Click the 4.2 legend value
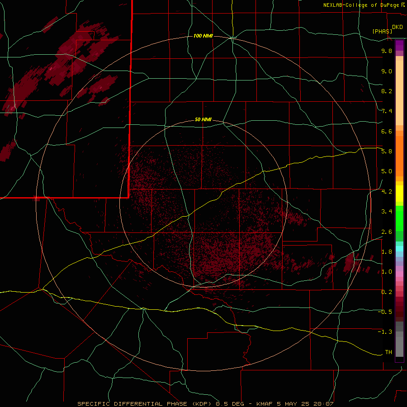 coord(387,192)
